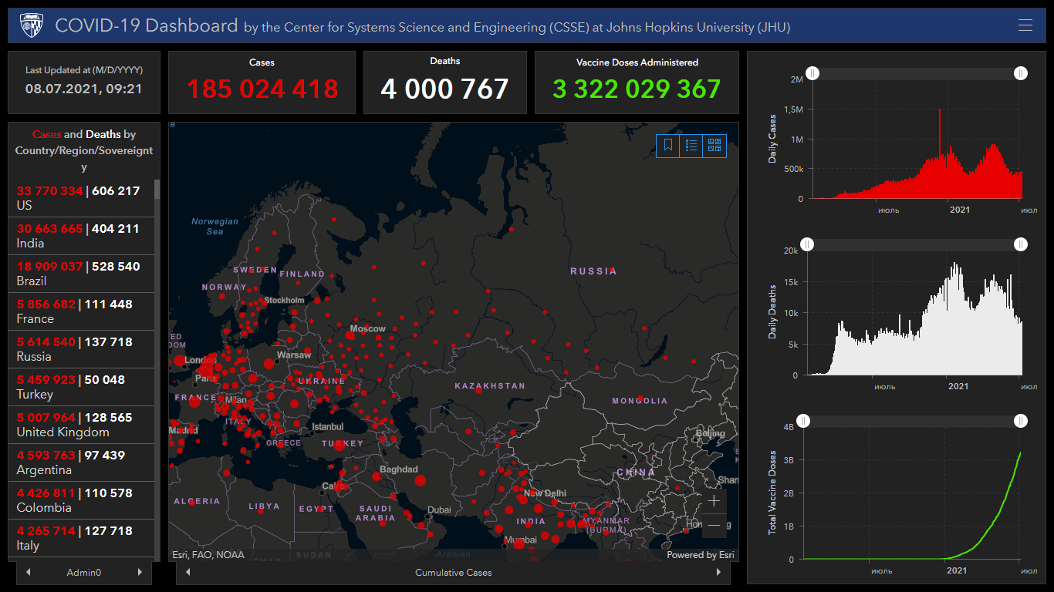This screenshot has height=592, width=1054.
Task: Zoom in on the map
Action: [714, 501]
